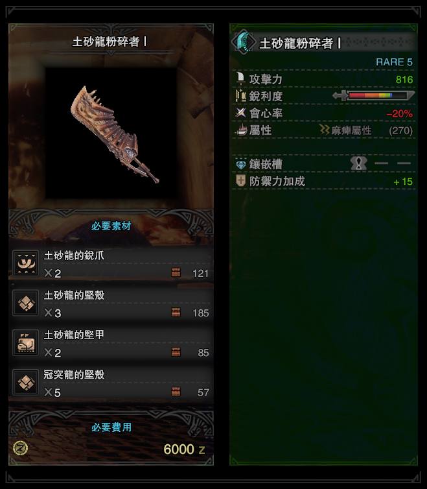This screenshot has width=427, height=489.
Task: Select the 必要費用 section header
Action: tap(111, 427)
